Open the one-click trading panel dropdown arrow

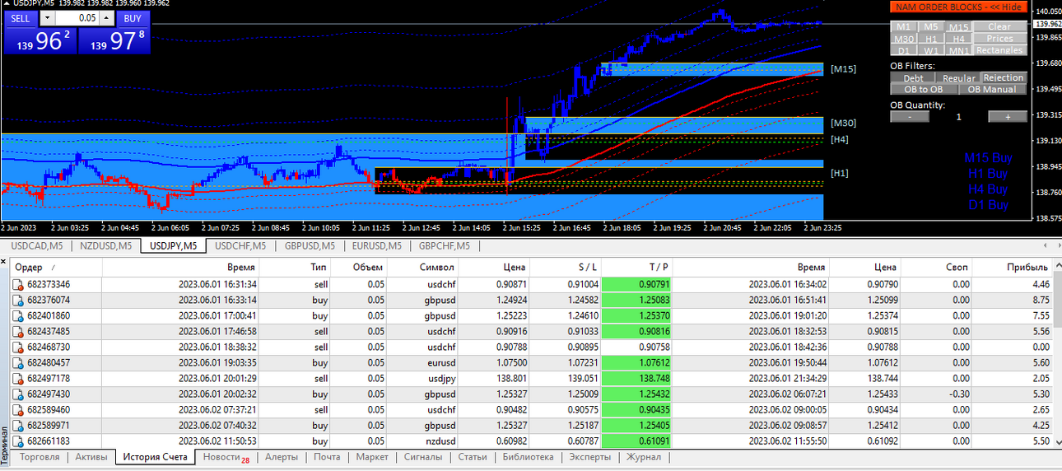[46, 18]
